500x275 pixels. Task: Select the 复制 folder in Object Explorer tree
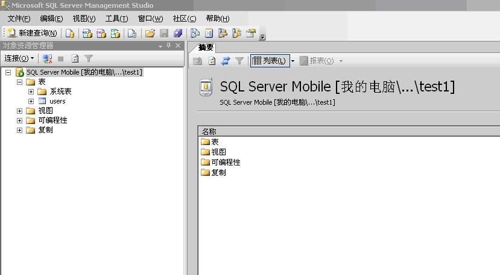(45, 130)
